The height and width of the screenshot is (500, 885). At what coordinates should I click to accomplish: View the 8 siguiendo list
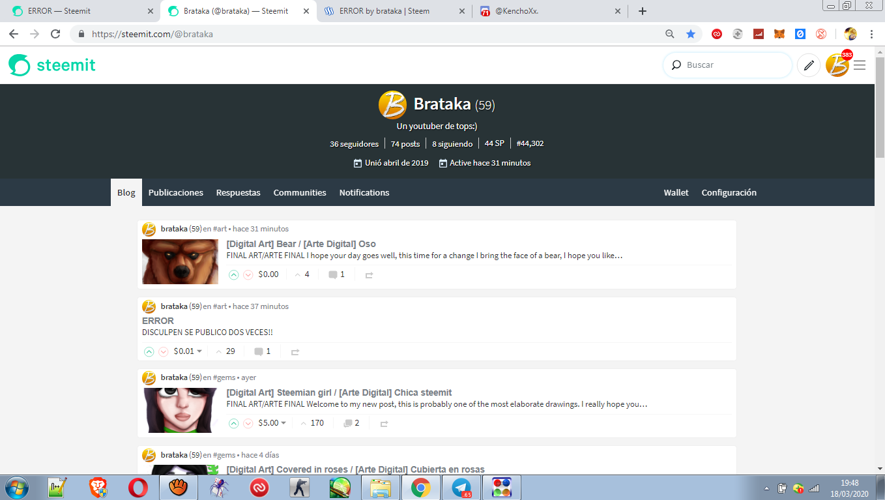click(x=452, y=144)
